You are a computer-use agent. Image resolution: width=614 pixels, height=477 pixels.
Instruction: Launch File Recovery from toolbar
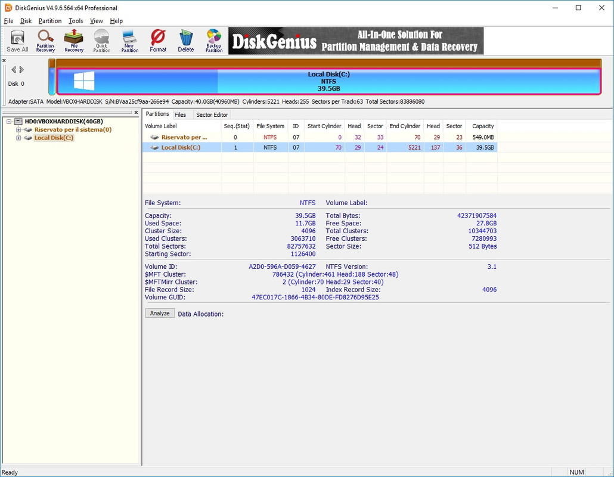74,41
